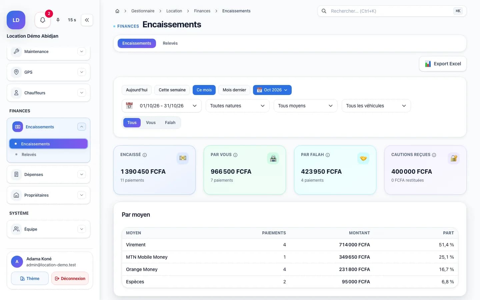Select the Tous segment filter
The height and width of the screenshot is (300, 480).
coord(132,123)
